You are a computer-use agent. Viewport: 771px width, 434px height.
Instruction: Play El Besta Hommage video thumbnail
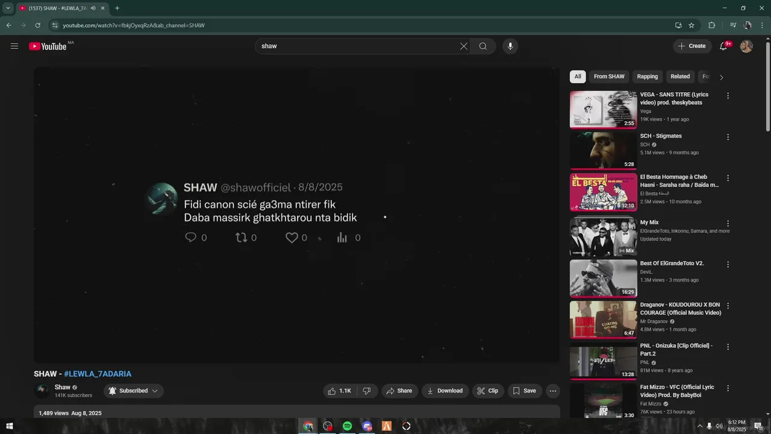(x=603, y=192)
